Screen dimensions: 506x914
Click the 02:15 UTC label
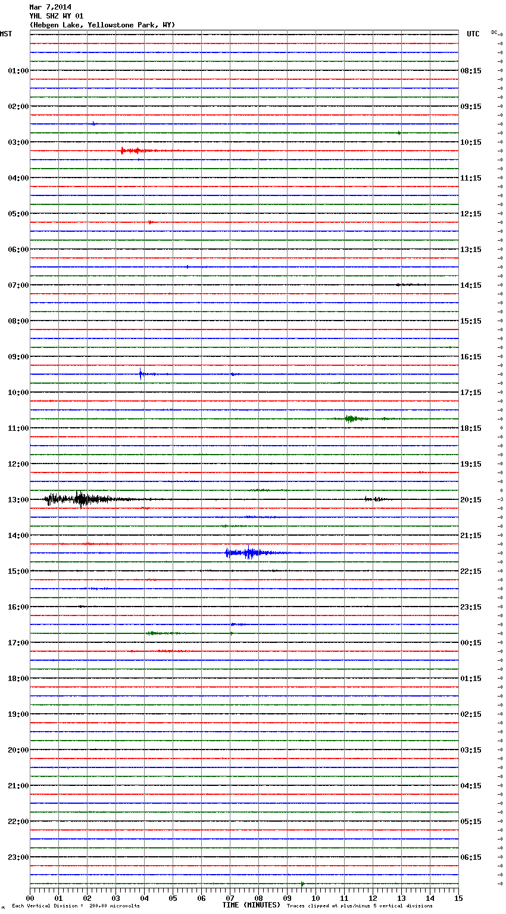(x=471, y=714)
